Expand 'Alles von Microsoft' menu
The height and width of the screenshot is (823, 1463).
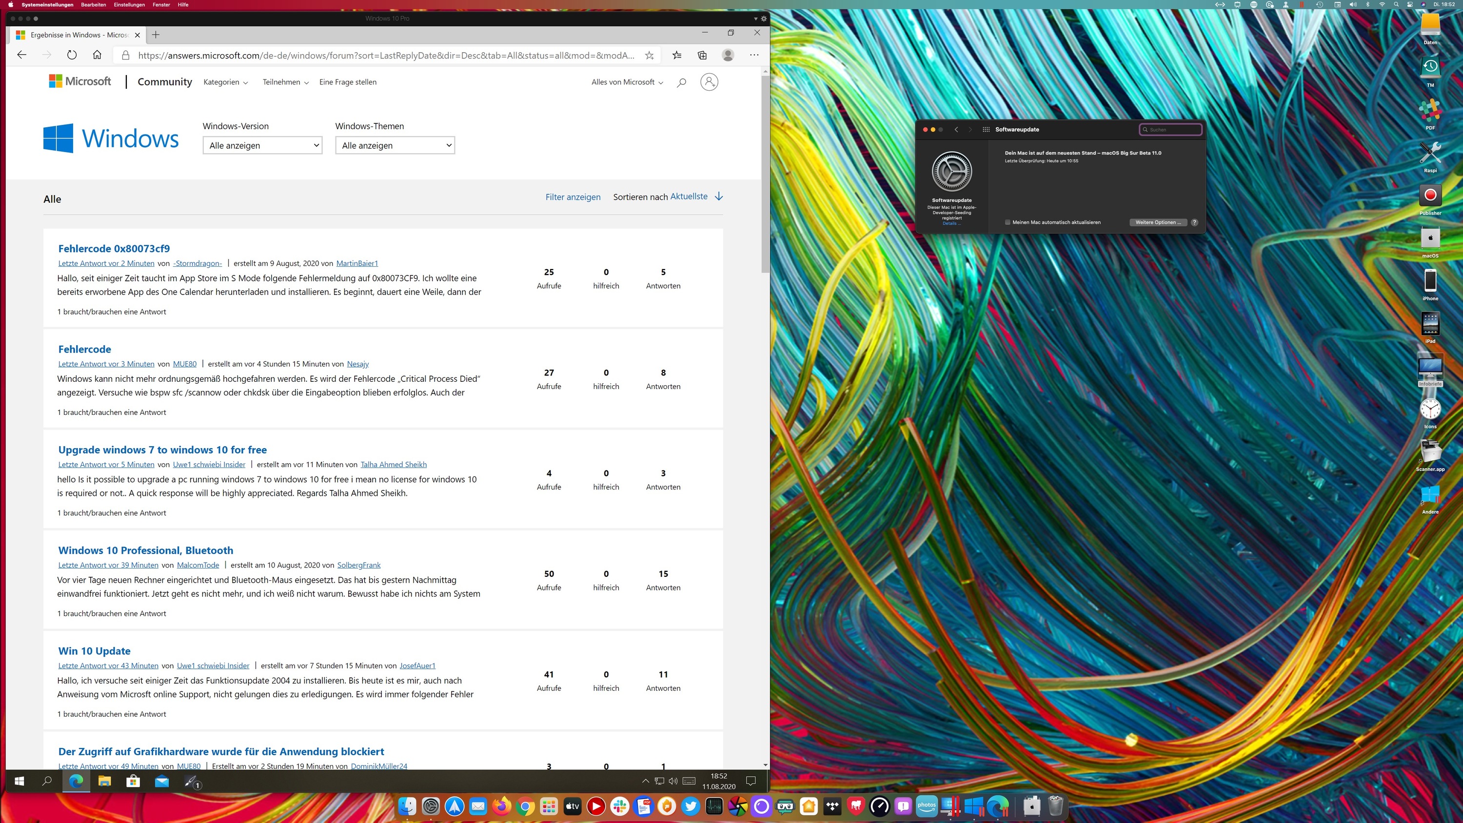pyautogui.click(x=627, y=82)
